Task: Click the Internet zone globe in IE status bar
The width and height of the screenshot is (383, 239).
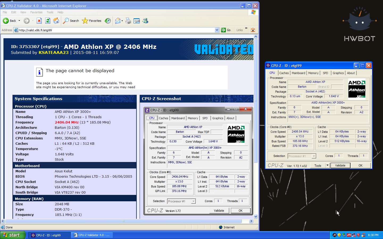Action: (x=220, y=227)
